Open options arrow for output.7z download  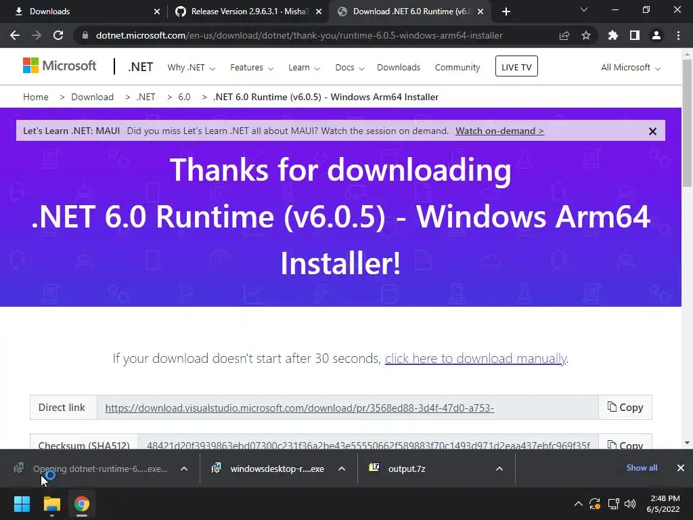coord(499,469)
